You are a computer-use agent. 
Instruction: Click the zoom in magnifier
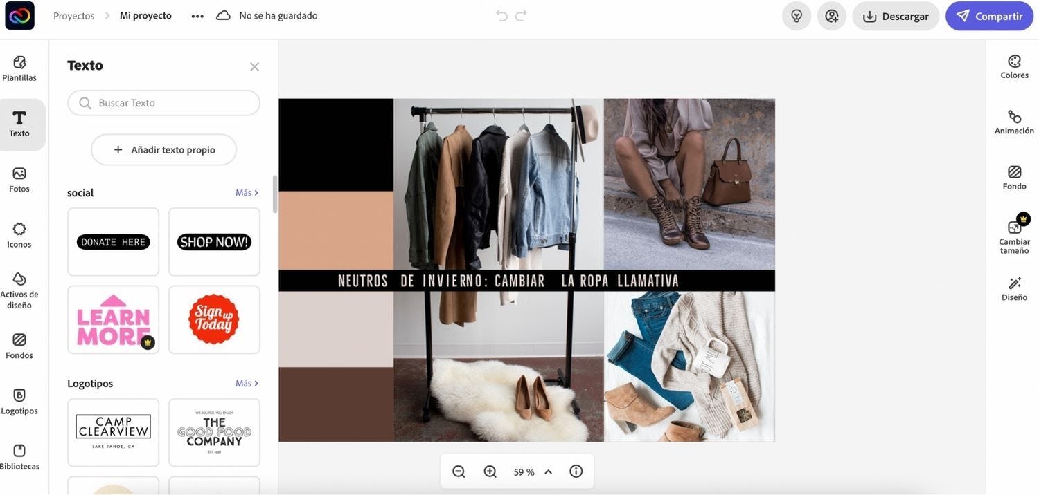(490, 471)
